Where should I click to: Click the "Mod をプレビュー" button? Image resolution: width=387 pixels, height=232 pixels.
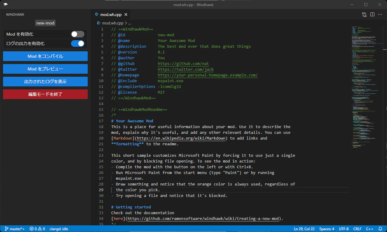tap(45, 69)
